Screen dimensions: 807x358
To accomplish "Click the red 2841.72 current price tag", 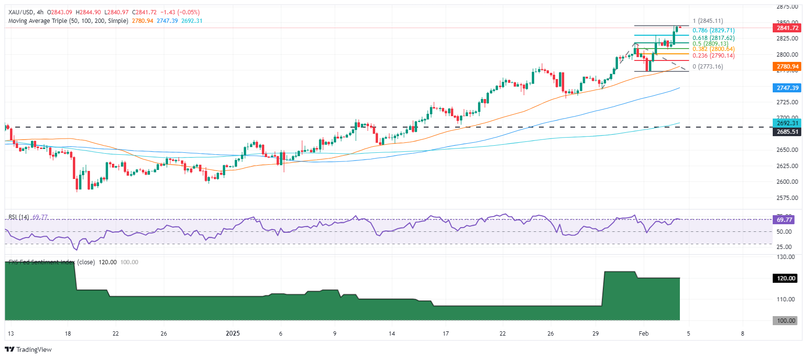I will 787,28.
